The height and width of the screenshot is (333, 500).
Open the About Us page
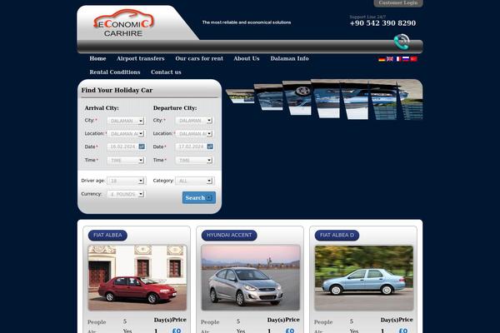247,58
